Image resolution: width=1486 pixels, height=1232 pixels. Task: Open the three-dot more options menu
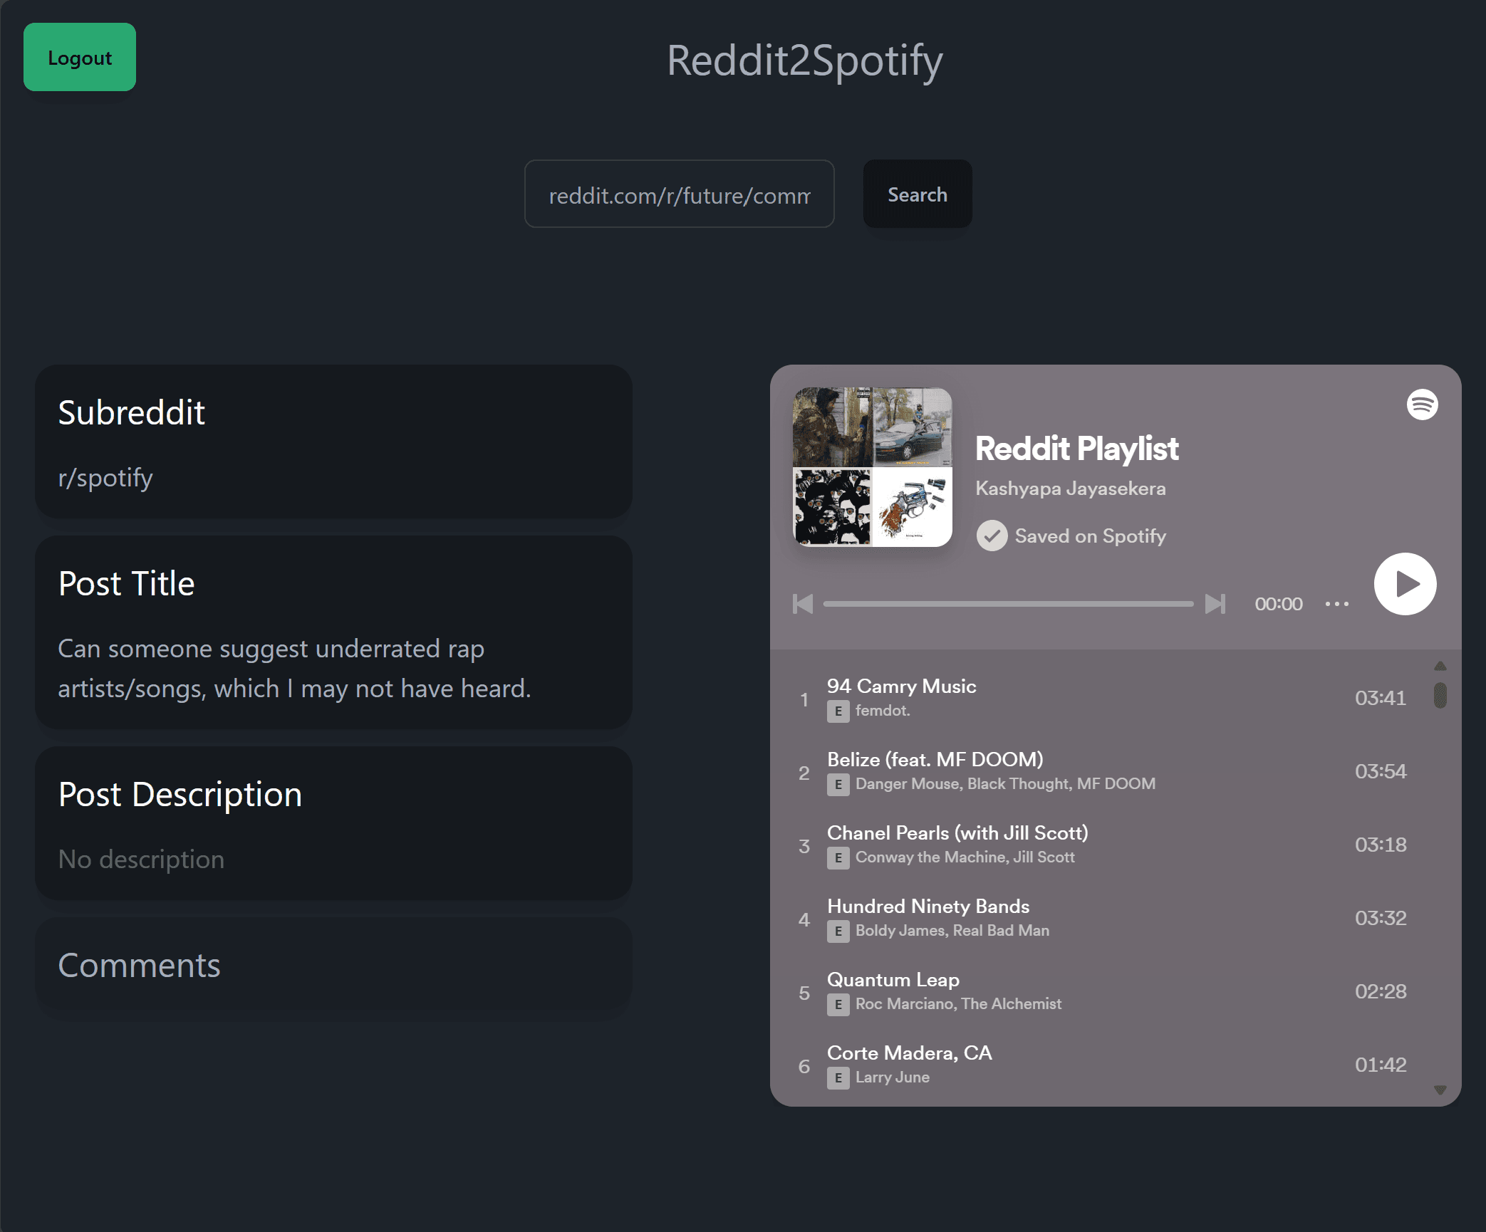click(x=1336, y=604)
